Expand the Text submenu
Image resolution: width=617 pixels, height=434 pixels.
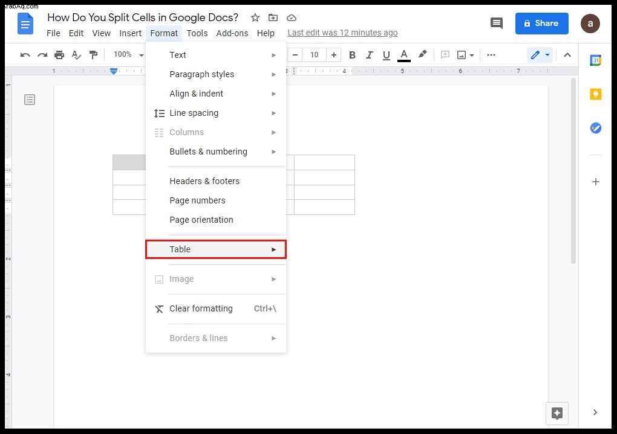tap(215, 55)
